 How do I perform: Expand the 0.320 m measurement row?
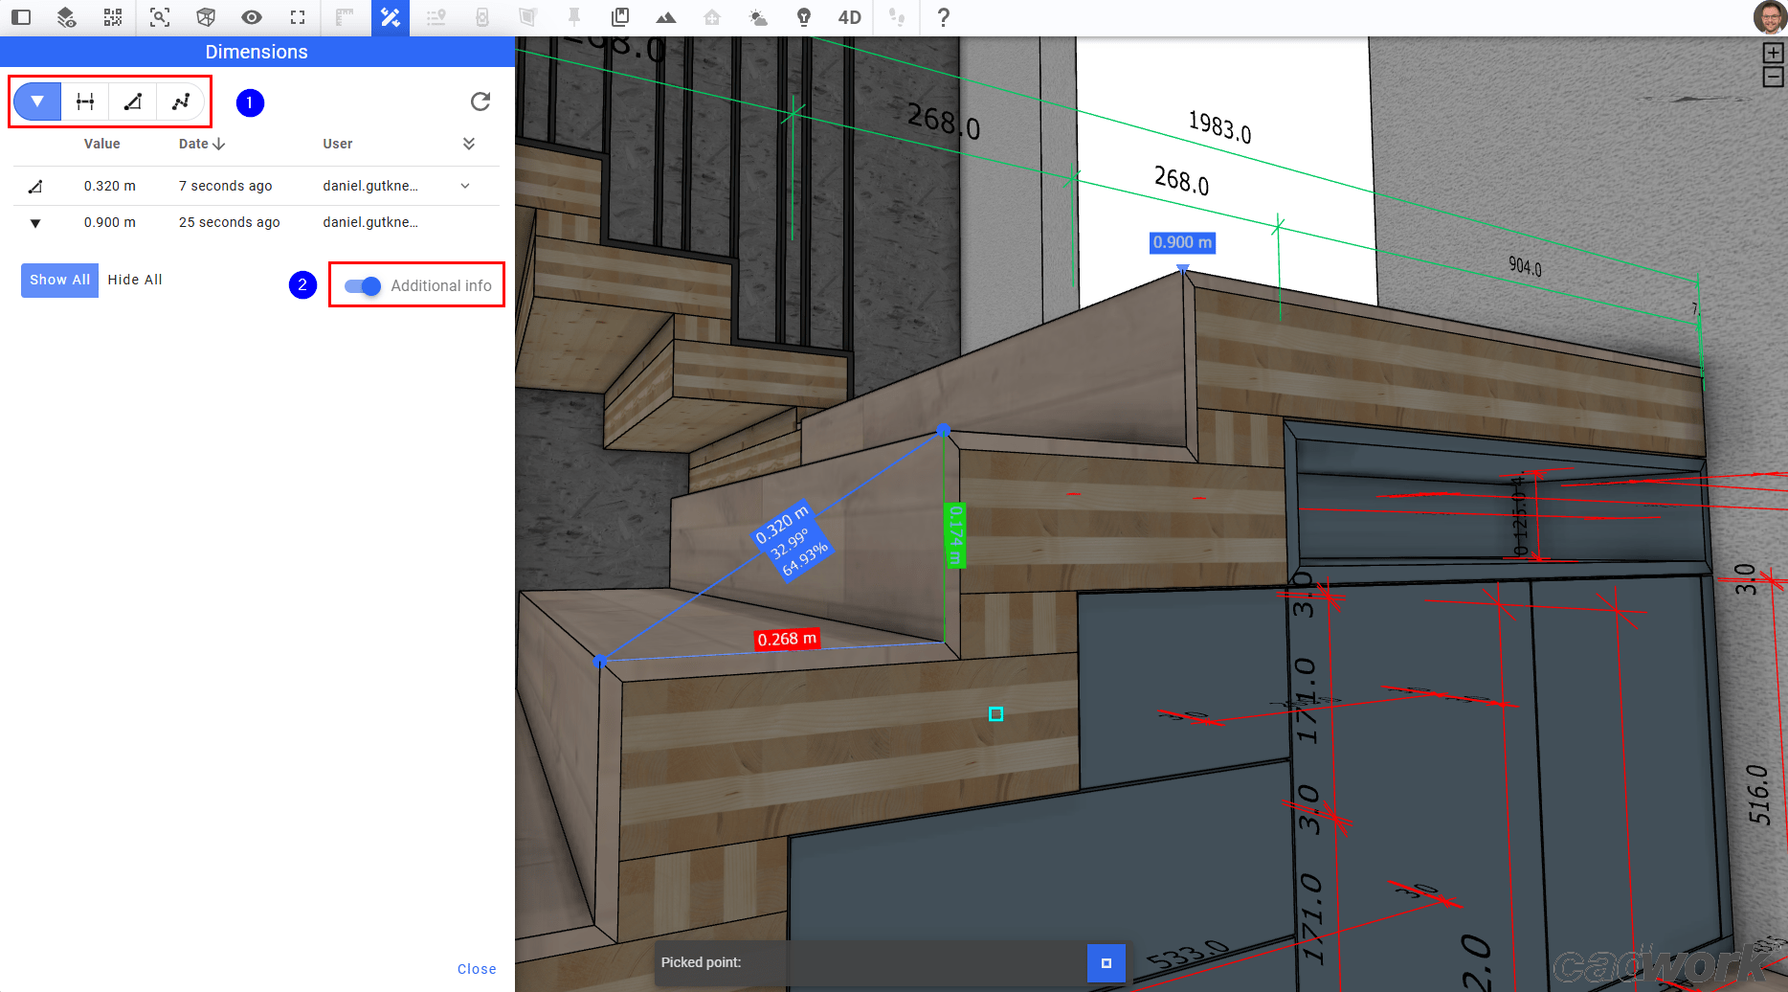point(465,185)
